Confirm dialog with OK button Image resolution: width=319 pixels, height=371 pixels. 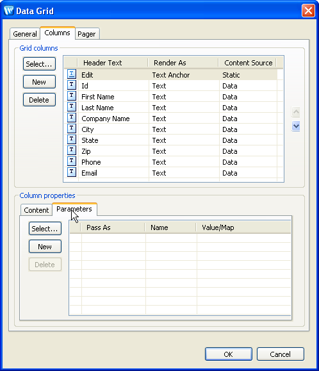[229, 354]
